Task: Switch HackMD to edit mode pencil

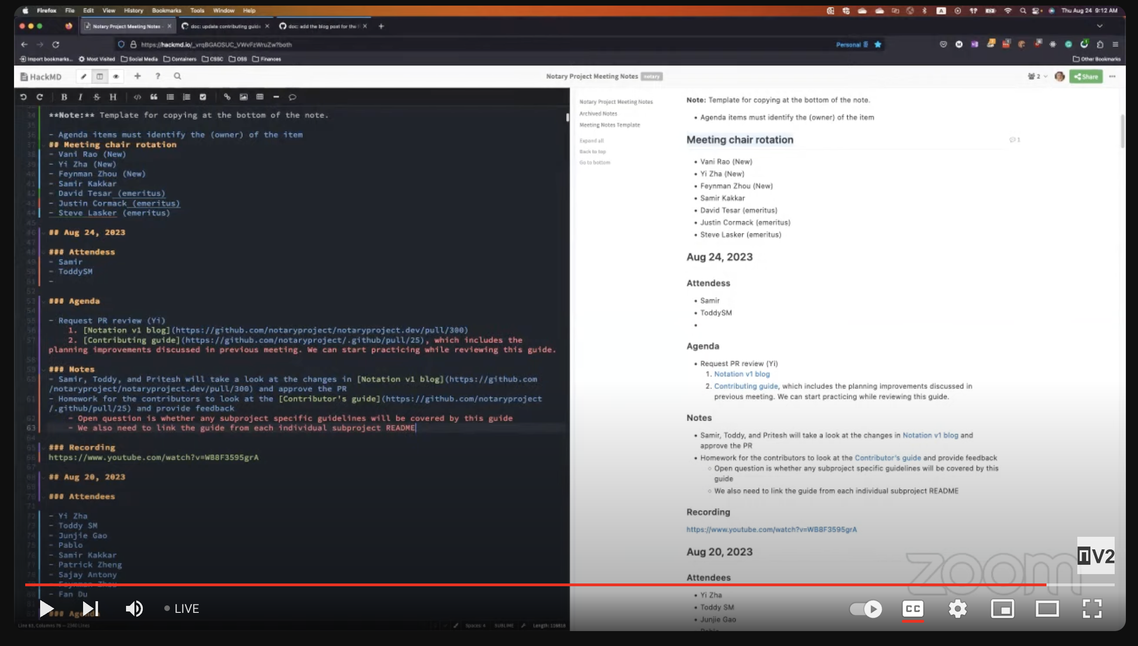Action: pyautogui.click(x=84, y=77)
